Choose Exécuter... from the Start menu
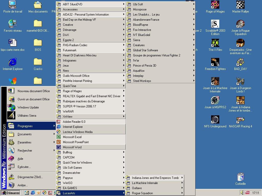The image size is (262, 196). point(31,167)
